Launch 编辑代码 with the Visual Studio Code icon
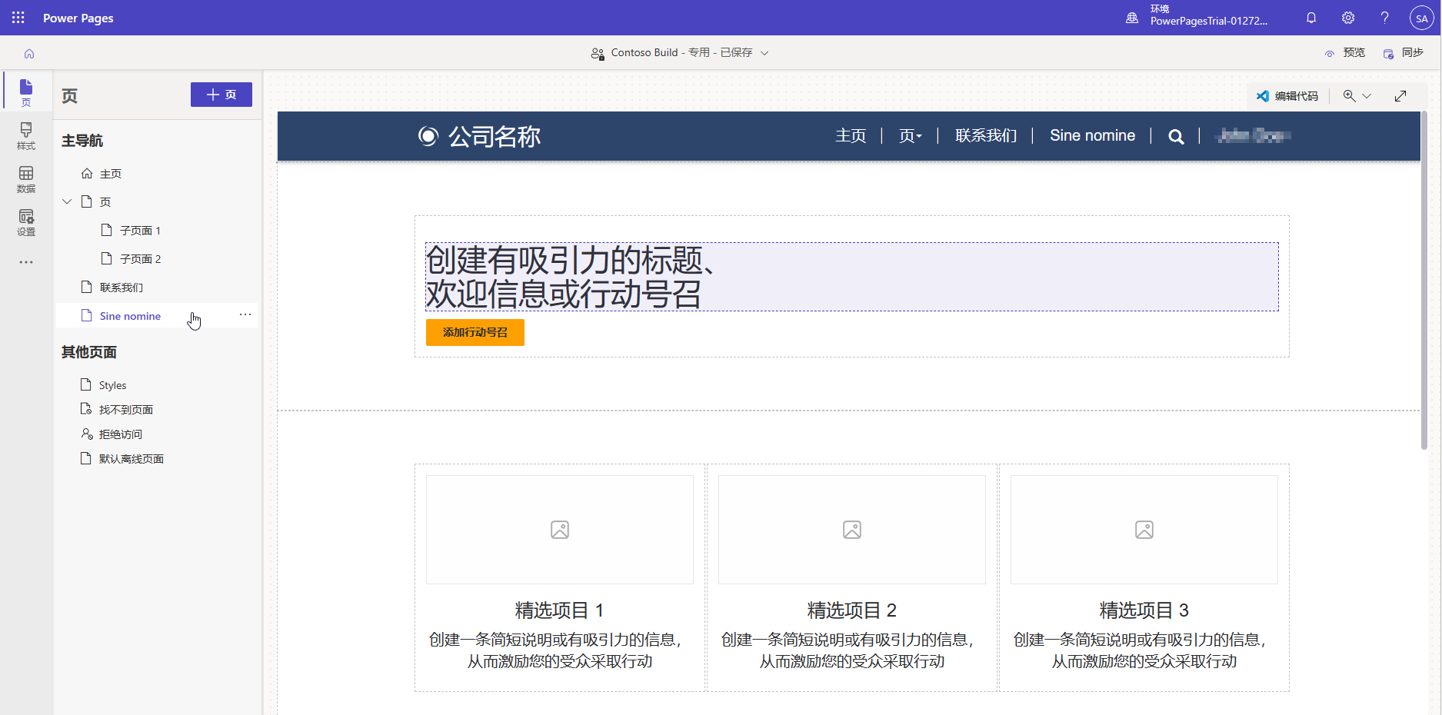The image size is (1442, 715). coord(1287,95)
